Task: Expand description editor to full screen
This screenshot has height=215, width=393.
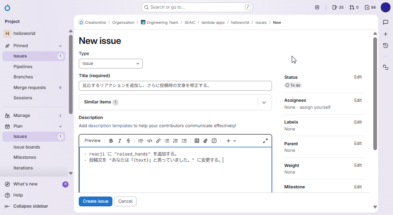Action: click(265, 141)
